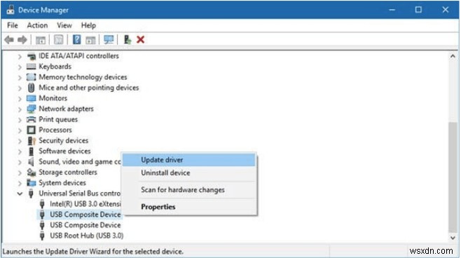Click the action pane toolbar icon
Screen dimensions: 461x258
(90, 40)
